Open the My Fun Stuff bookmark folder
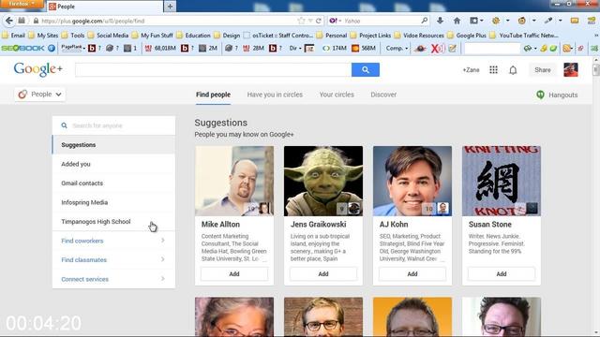 (x=152, y=36)
